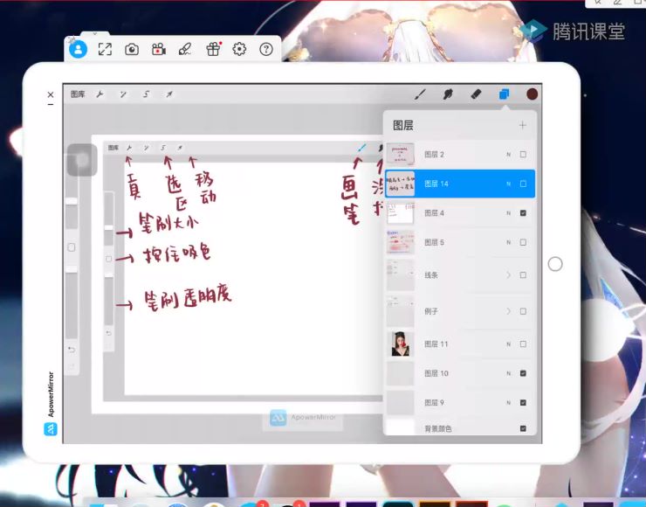Open the Procreate 图库 gallery
Screen dimensions: 646x507
pos(78,94)
